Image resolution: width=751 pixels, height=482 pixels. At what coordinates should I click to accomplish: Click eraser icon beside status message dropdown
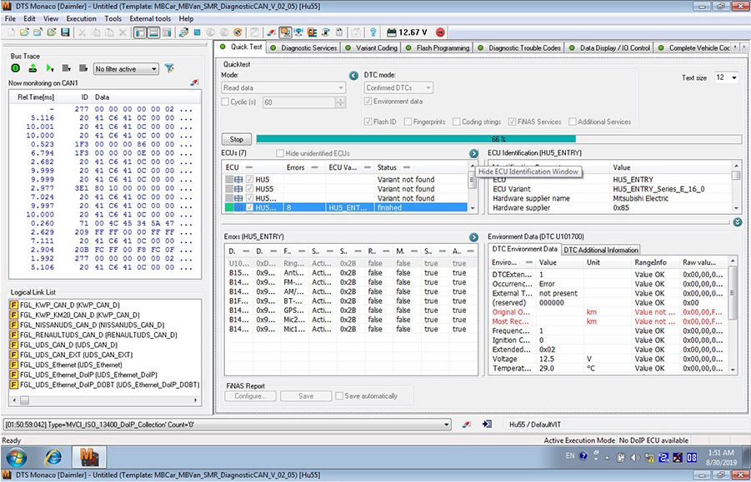(468, 424)
